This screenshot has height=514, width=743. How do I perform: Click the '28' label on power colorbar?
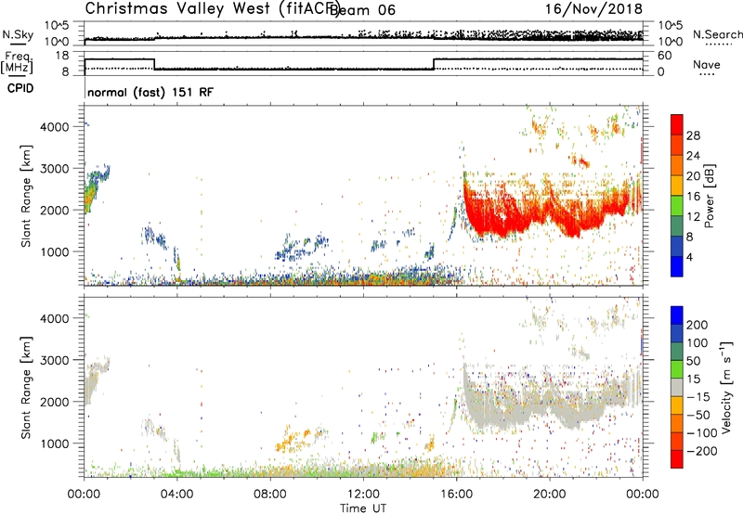[x=693, y=135]
